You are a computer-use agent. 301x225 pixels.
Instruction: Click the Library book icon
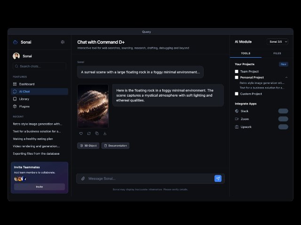15,99
